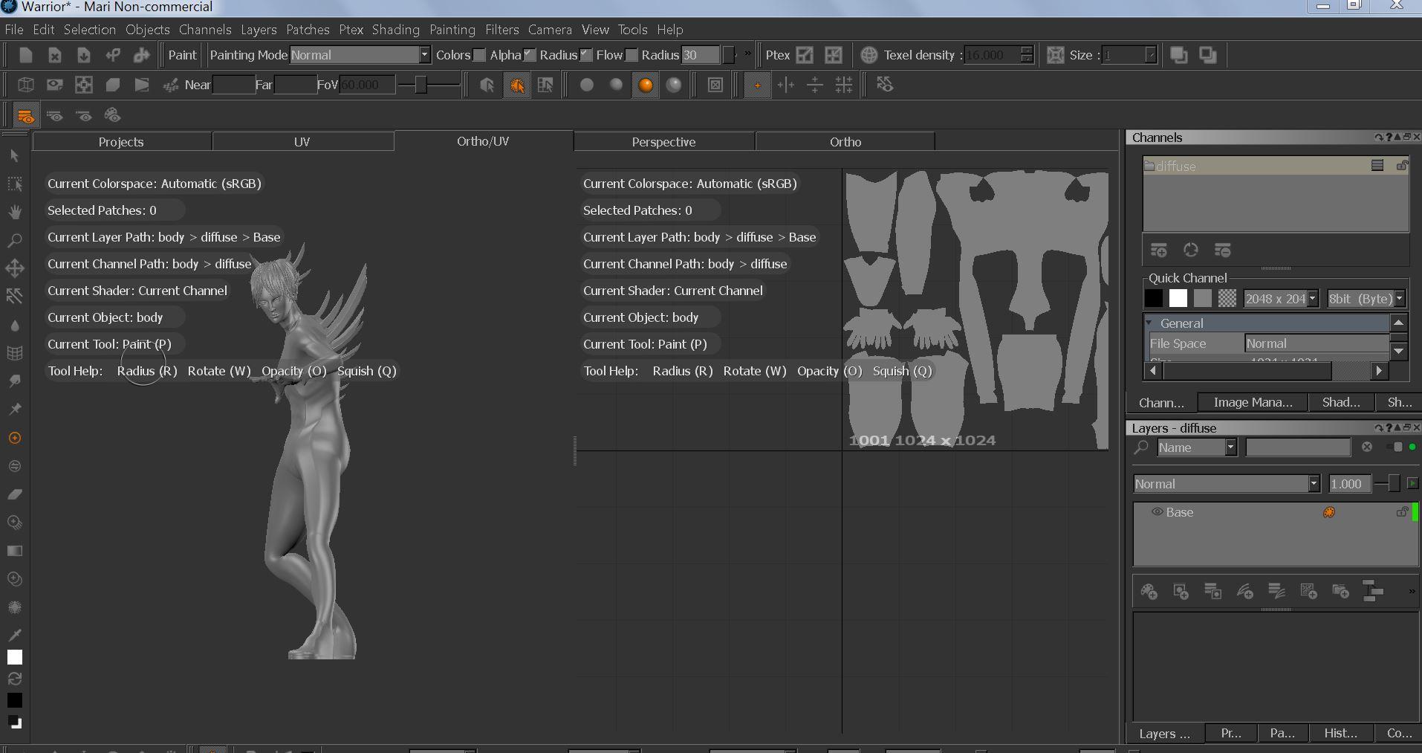Hide the Base layer using eye icon
This screenshot has height=753, width=1422.
click(1156, 512)
